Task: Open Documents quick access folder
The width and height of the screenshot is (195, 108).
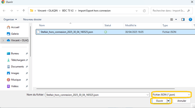Action: click(x=15, y=67)
